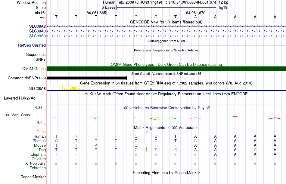Click the dark green OMIM gene bar

click(x=166, y=69)
